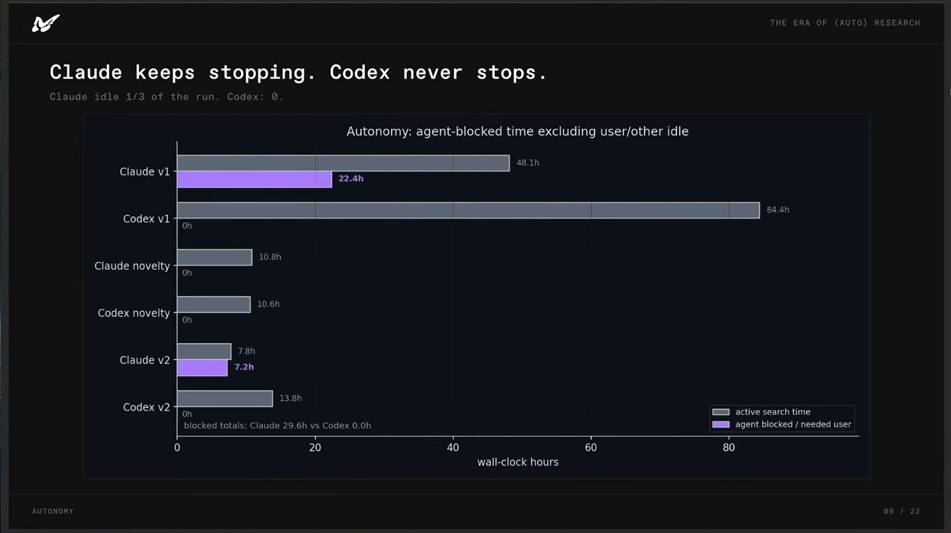Click the "60" tick on the x-axis
The width and height of the screenshot is (951, 533).
pyautogui.click(x=591, y=448)
